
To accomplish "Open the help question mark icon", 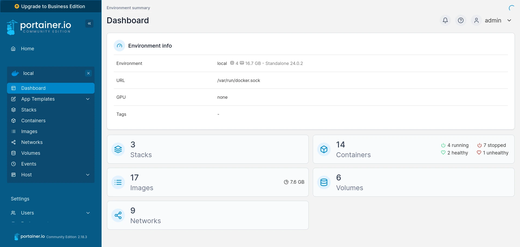I will coord(461,20).
